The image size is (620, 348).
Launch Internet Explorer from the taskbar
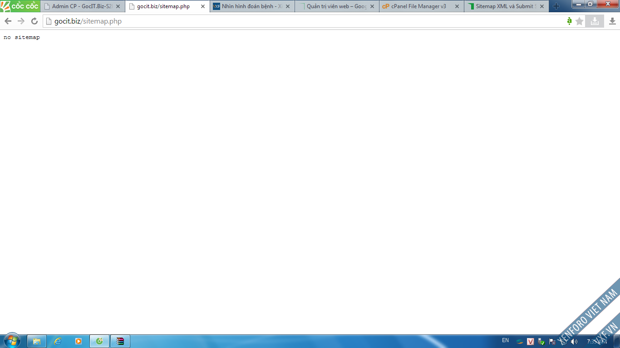click(x=58, y=341)
